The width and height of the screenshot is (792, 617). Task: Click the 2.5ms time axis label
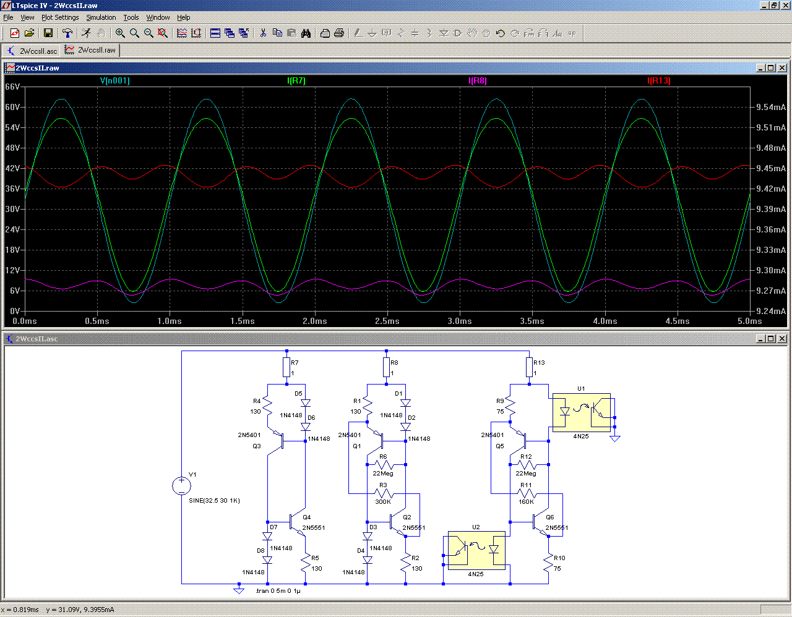[387, 321]
